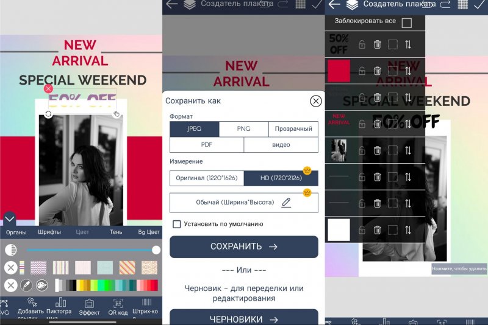488x325 pixels.
Task: Enable Установить по умолчанию checkbox
Action: 177,224
